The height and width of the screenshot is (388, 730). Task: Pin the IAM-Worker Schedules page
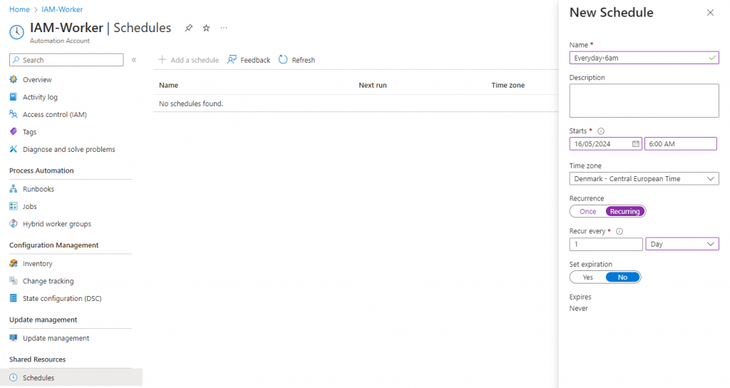189,28
